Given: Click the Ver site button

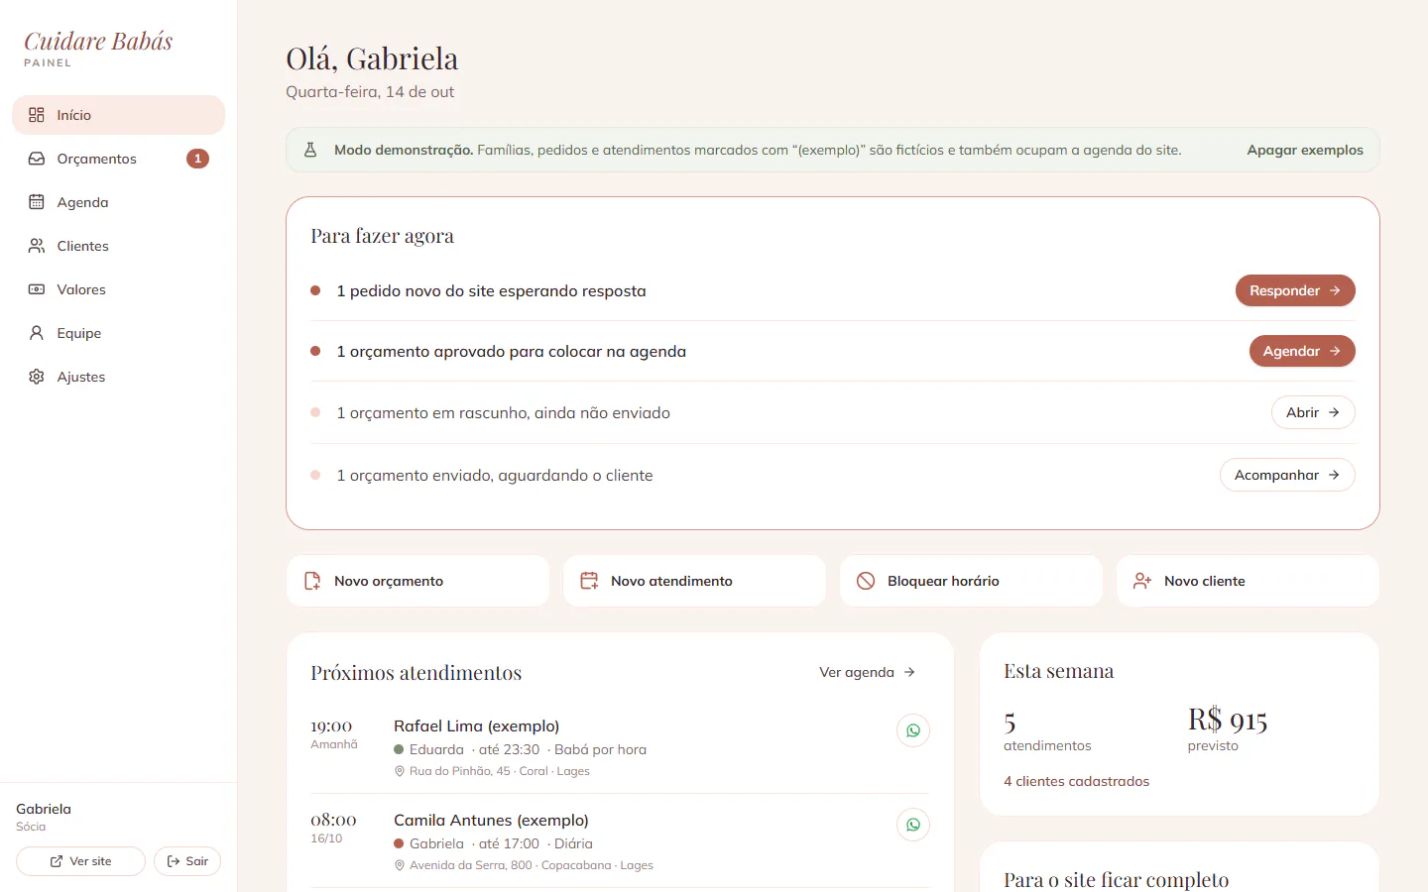Looking at the screenshot, I should click(x=80, y=861).
